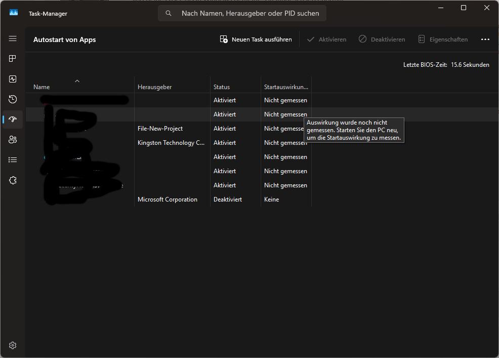Open the Services puzzle icon
The width and height of the screenshot is (499, 358).
coord(13,180)
